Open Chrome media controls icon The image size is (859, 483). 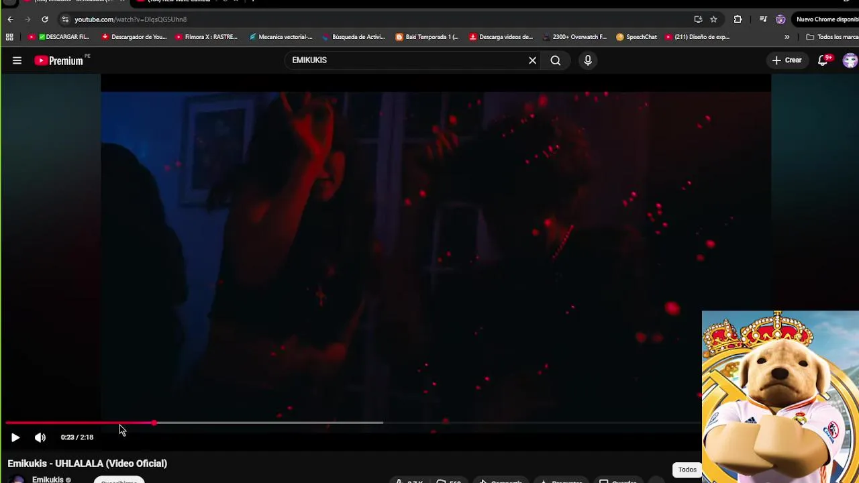(x=763, y=19)
